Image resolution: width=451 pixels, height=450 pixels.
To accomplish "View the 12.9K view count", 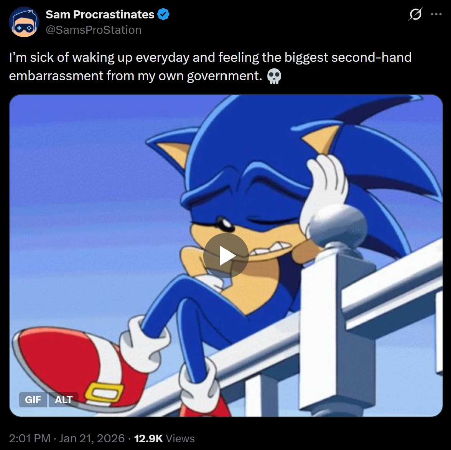I will point(148,438).
